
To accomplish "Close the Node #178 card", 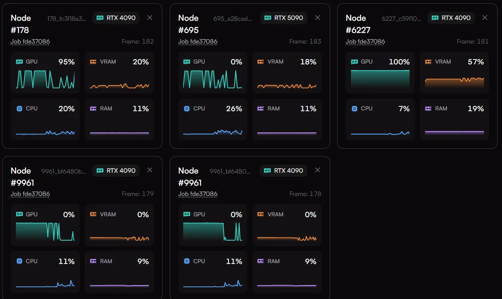I will pyautogui.click(x=150, y=18).
